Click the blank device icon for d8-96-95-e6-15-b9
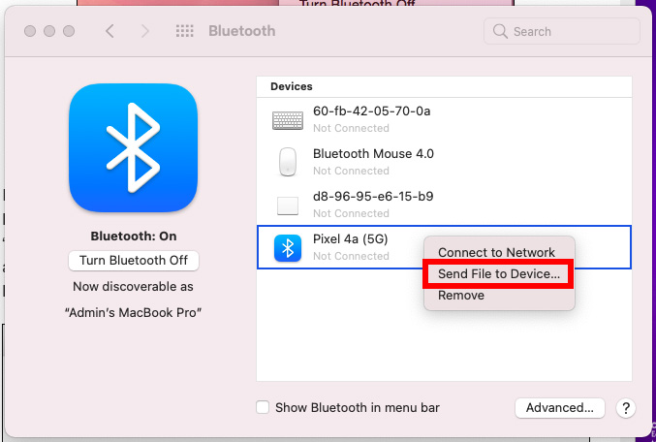 (x=288, y=205)
